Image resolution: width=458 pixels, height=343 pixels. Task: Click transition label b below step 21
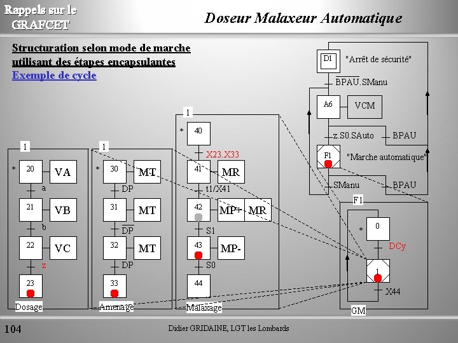tap(44, 227)
